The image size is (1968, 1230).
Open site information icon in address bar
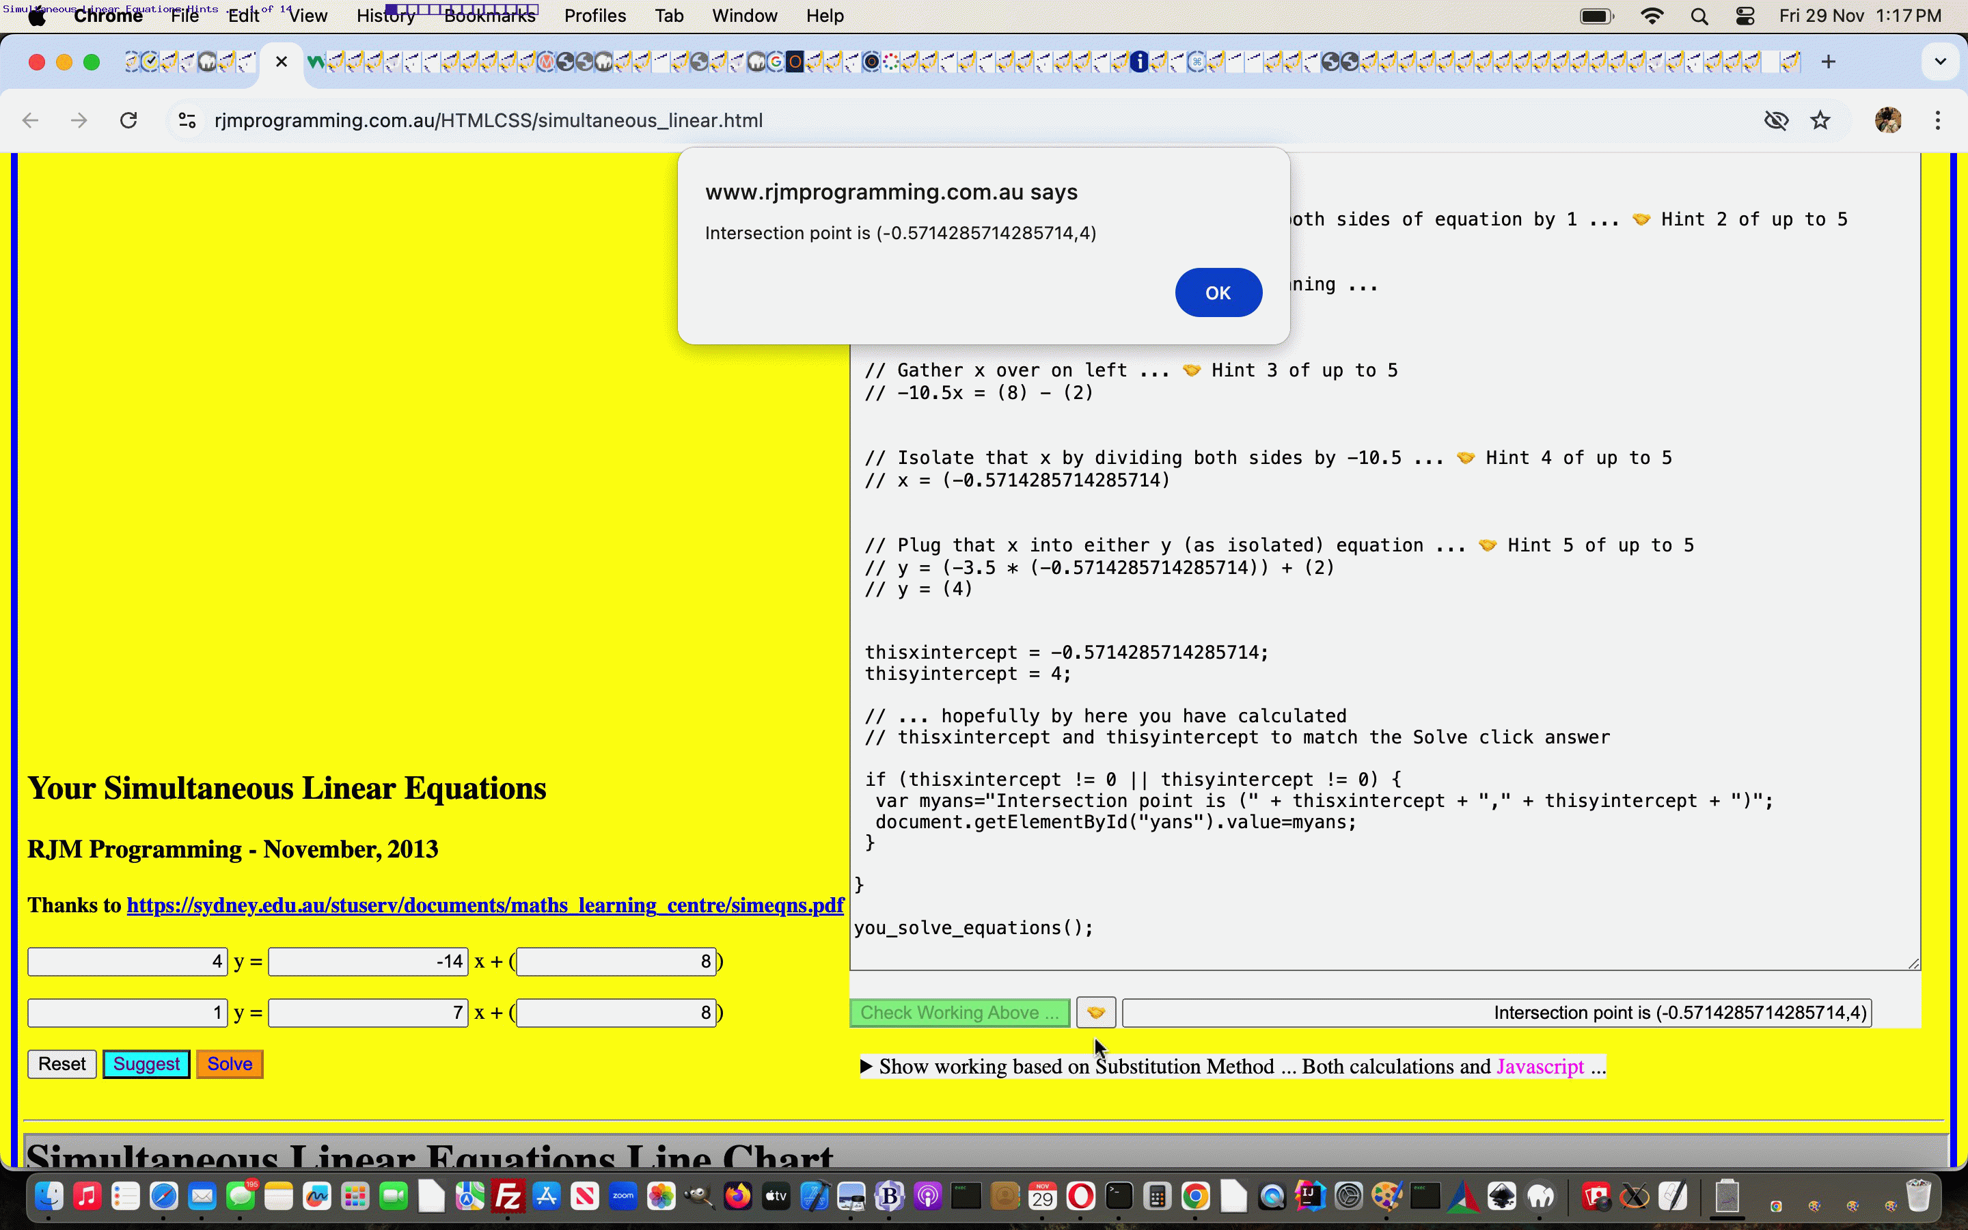coord(187,120)
